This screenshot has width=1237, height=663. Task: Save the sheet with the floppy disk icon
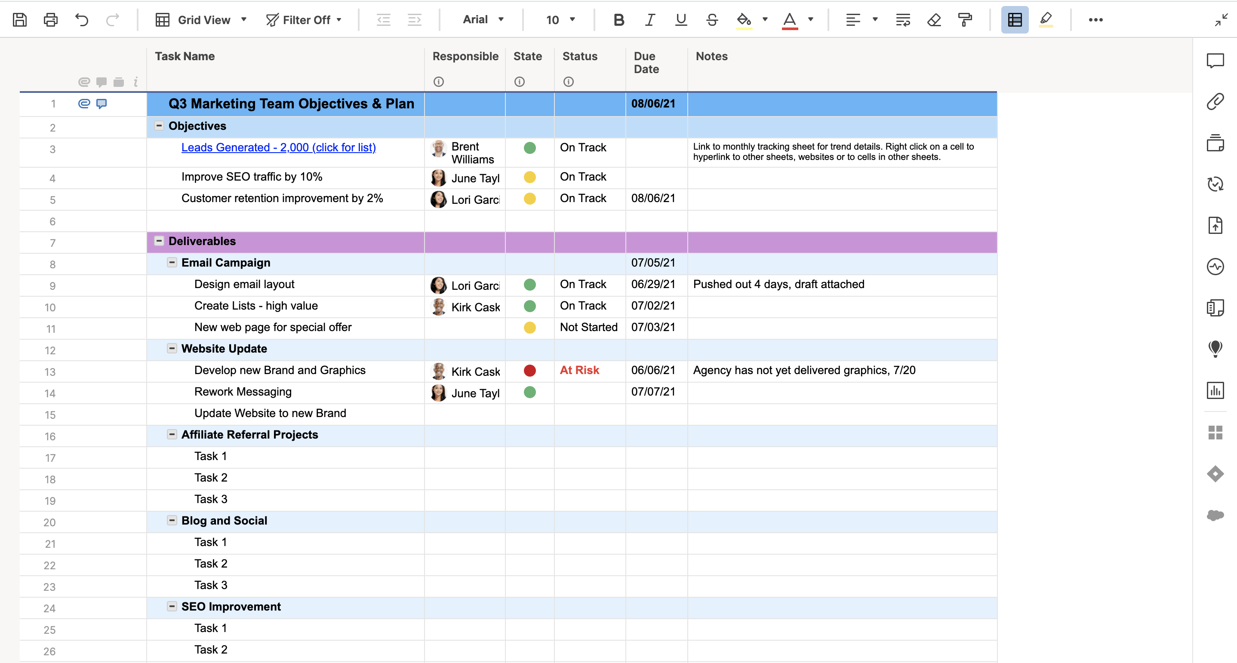click(x=20, y=20)
